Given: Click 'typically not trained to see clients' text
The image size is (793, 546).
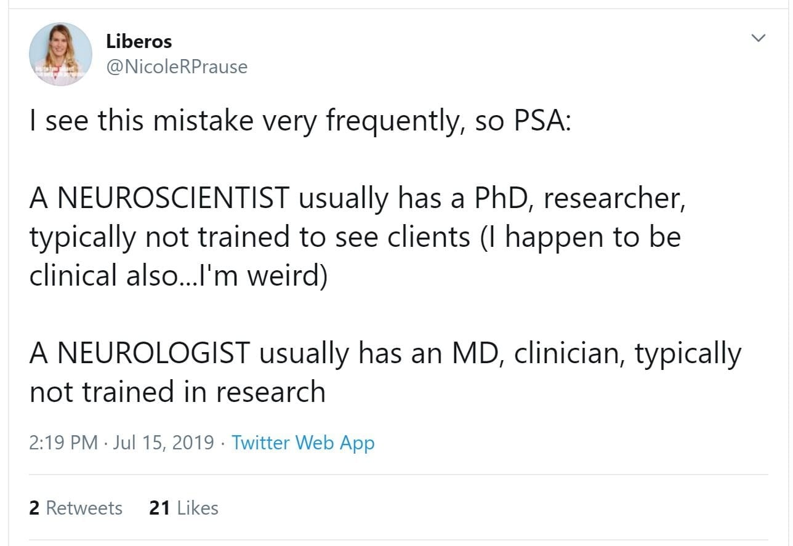Looking at the screenshot, I should (249, 237).
